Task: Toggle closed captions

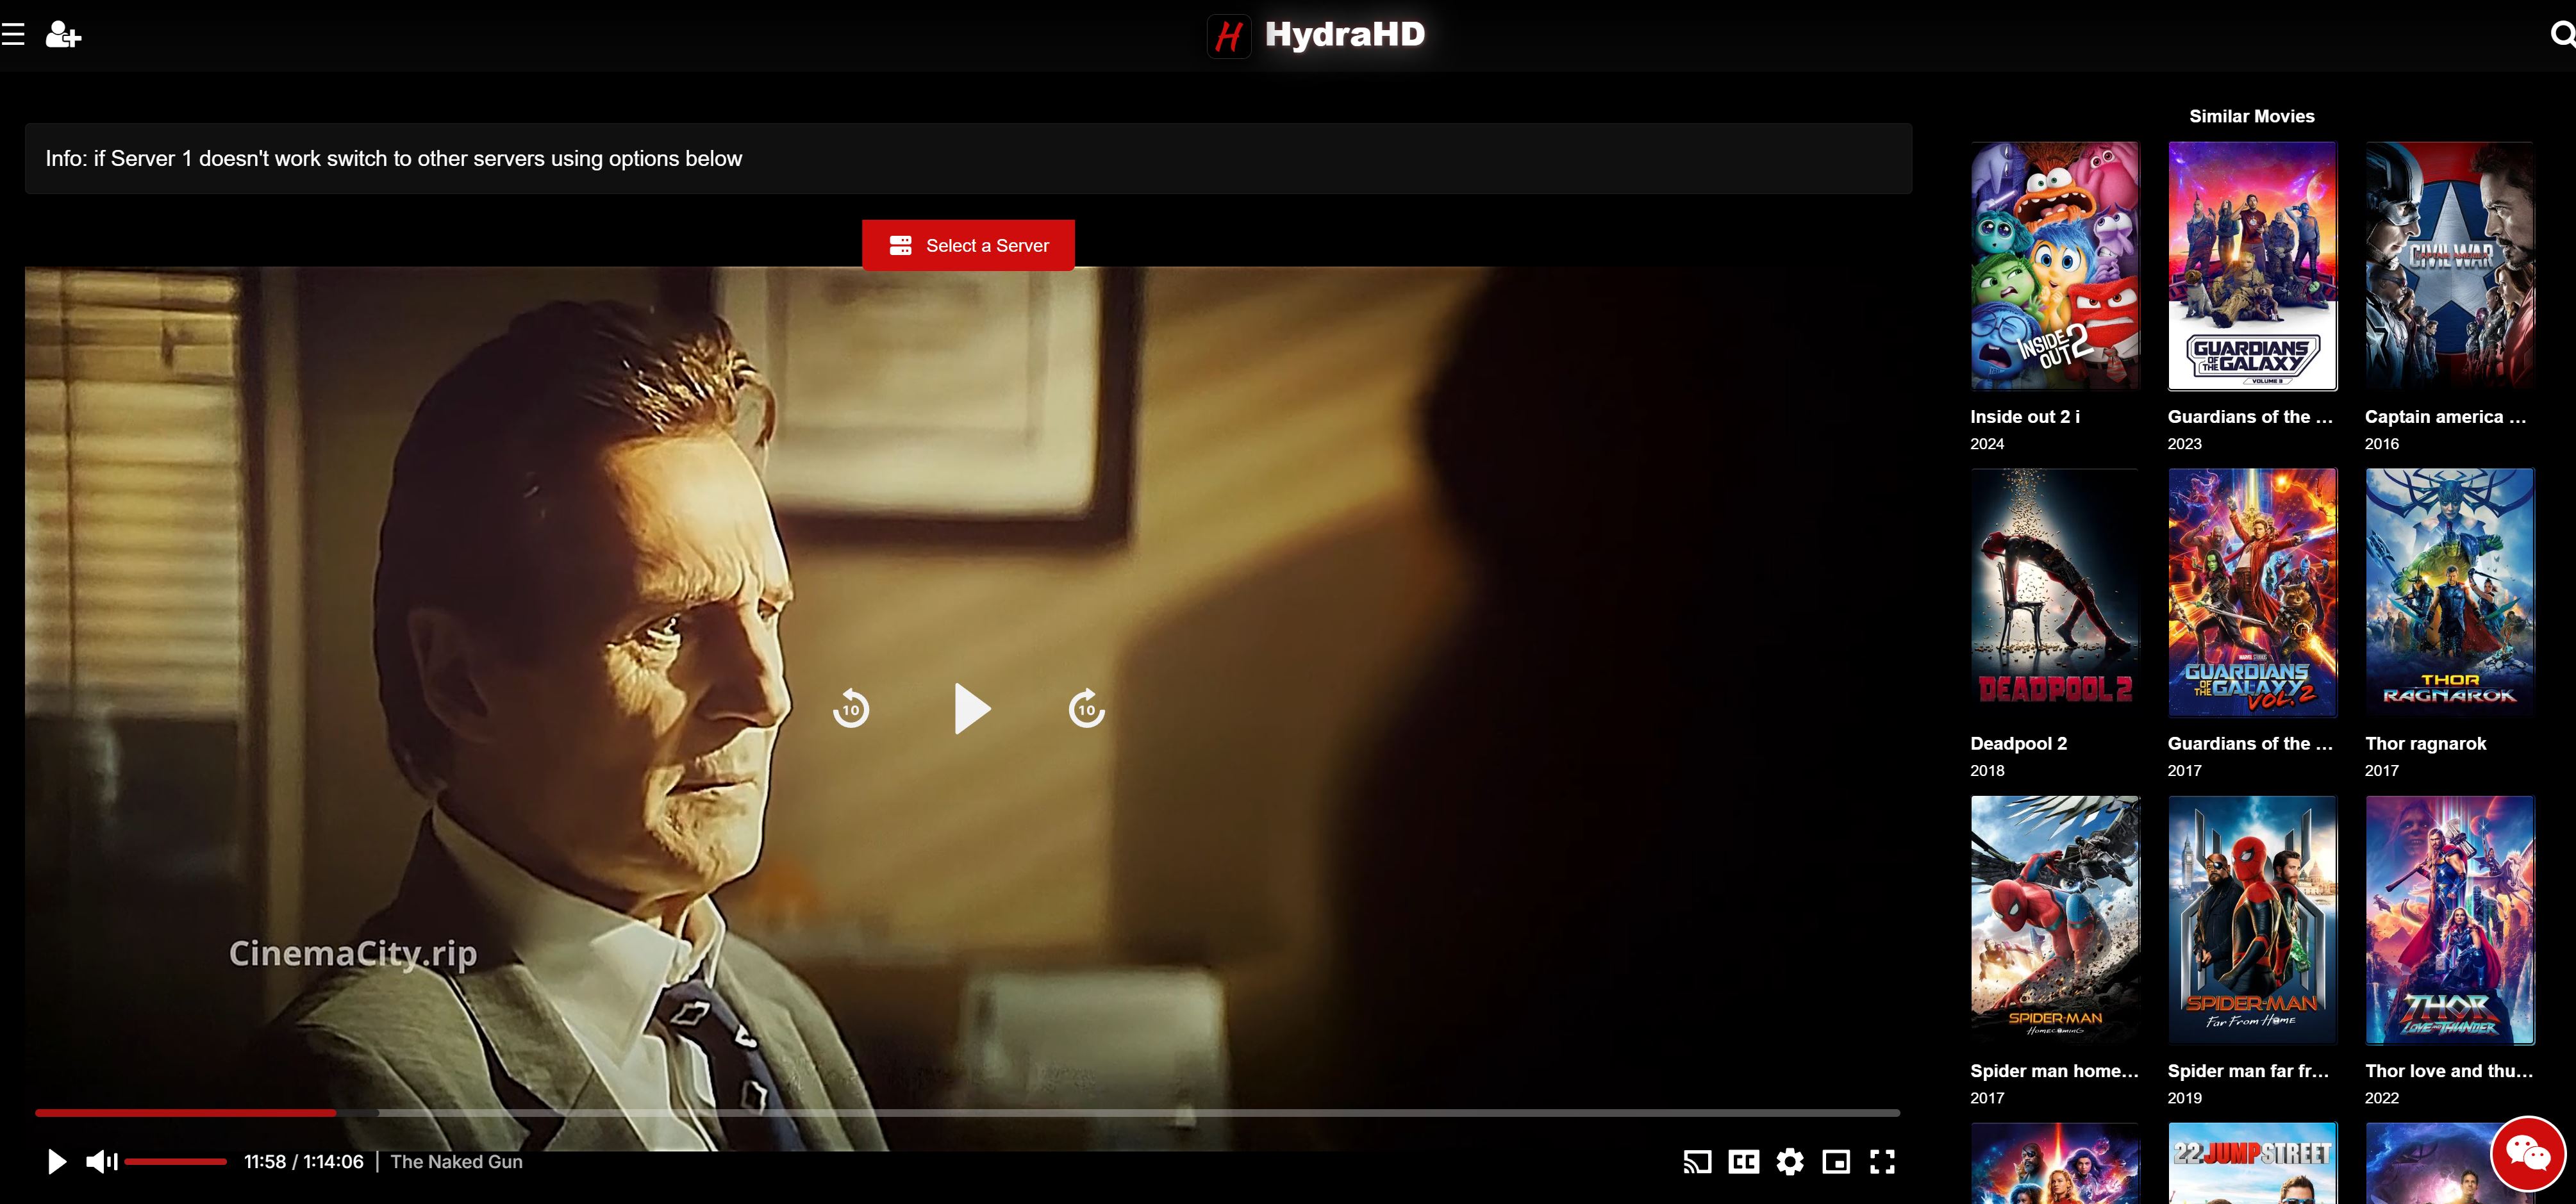Action: coord(1744,1161)
